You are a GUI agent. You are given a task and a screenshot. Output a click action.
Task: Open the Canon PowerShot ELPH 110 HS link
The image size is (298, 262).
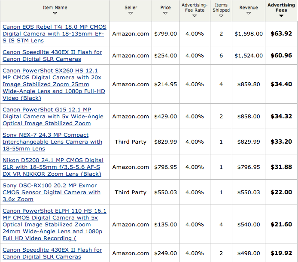[55, 225]
